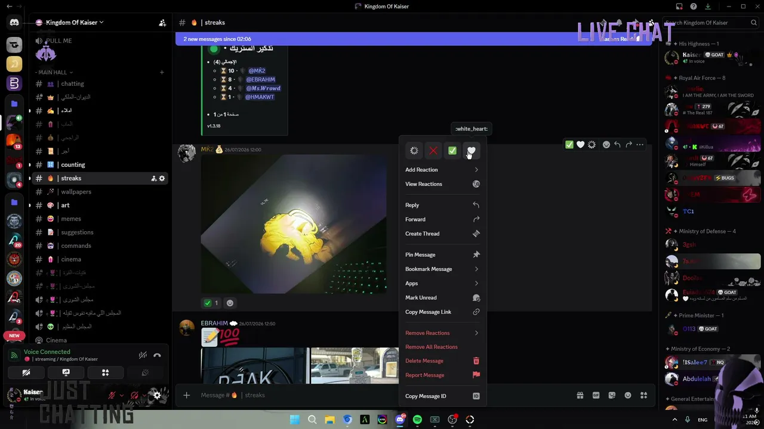Select Report Message in the context menu

[x=442, y=375]
